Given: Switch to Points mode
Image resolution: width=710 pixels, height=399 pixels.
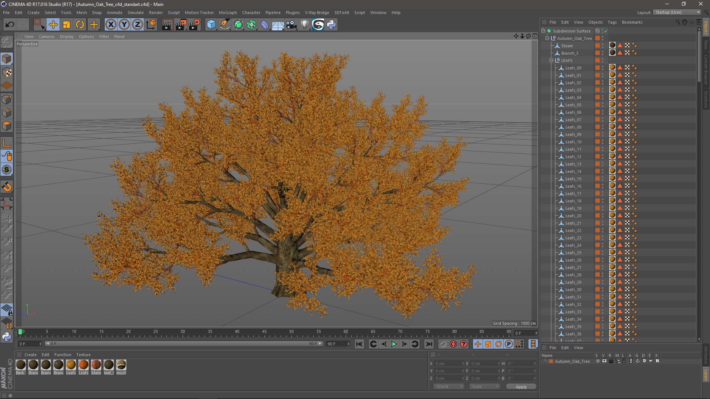Looking at the screenshot, I should point(7,99).
